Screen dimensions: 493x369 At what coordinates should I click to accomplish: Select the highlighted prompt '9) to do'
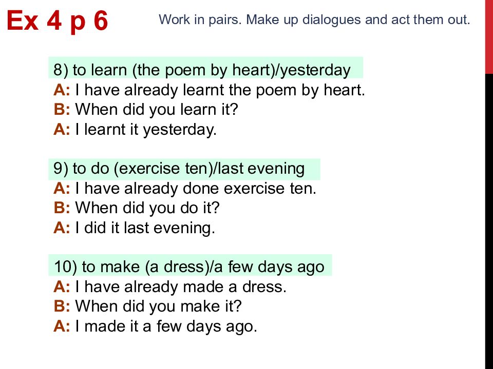pyautogui.click(x=184, y=170)
